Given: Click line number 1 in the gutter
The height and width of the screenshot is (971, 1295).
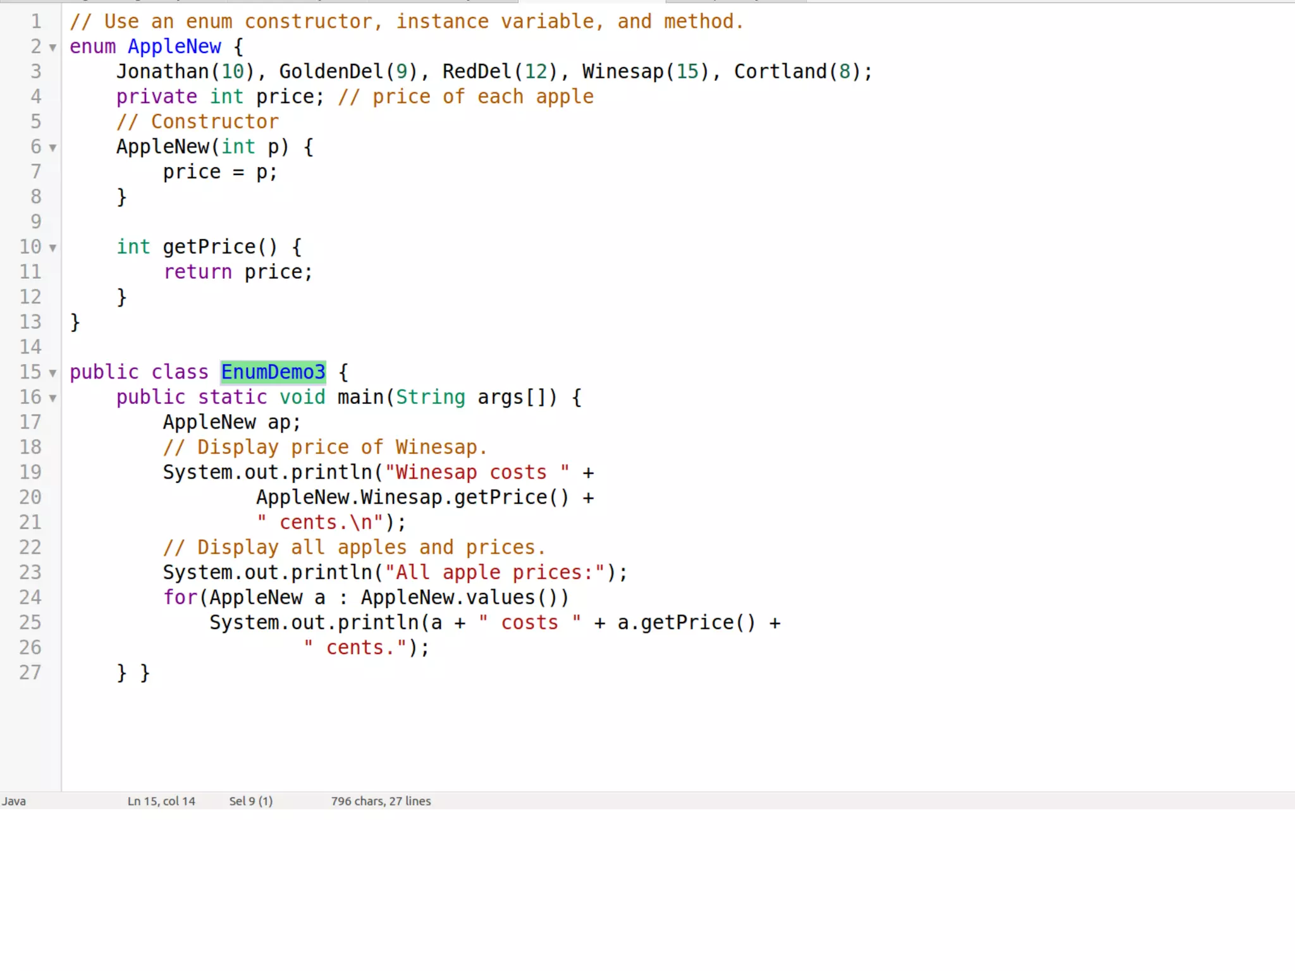Looking at the screenshot, I should 36,21.
